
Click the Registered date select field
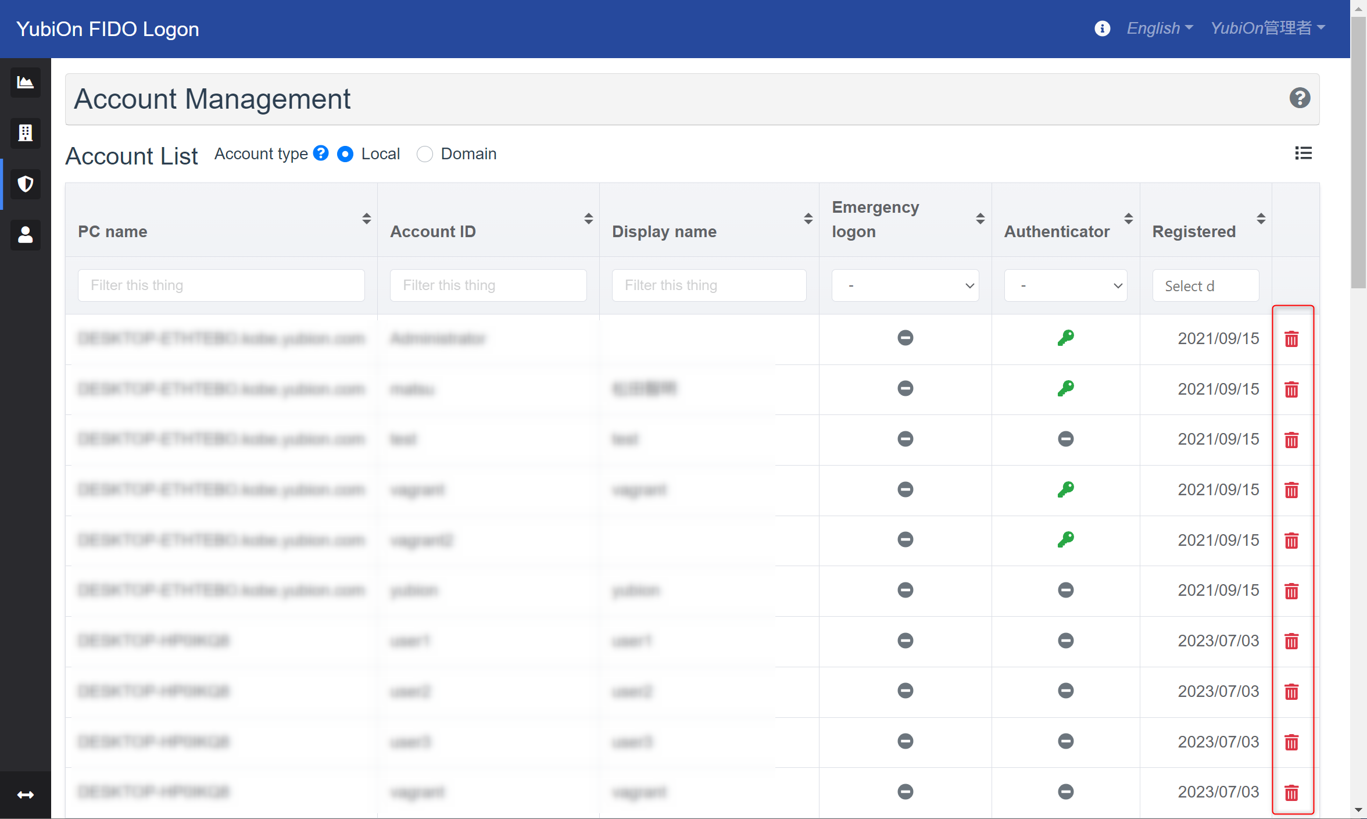click(x=1205, y=285)
